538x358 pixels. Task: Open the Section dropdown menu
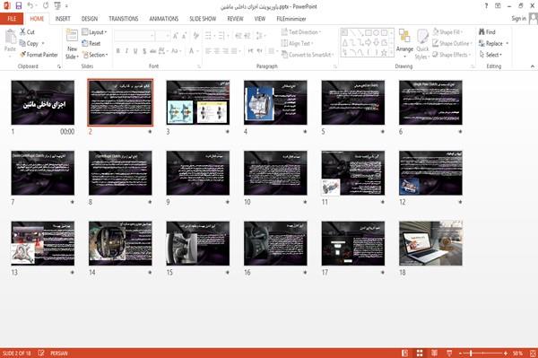[95, 55]
